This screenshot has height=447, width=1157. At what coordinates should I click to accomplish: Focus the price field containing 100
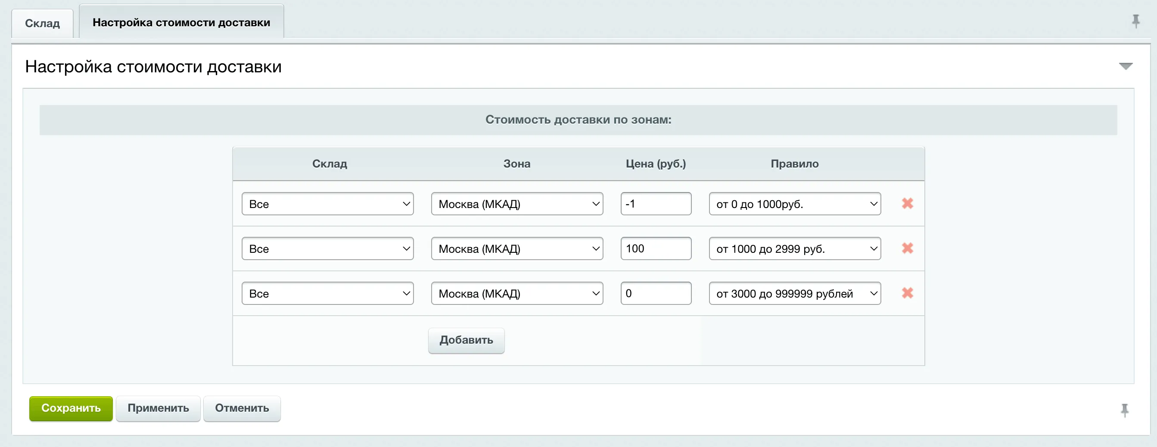(656, 249)
